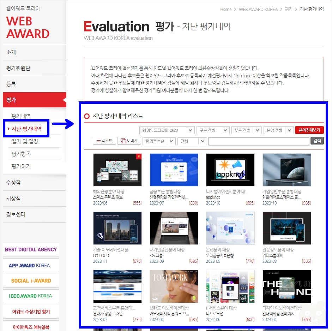
Task: Expand the 평가점수순 sort dropdown
Action: tap(159, 141)
